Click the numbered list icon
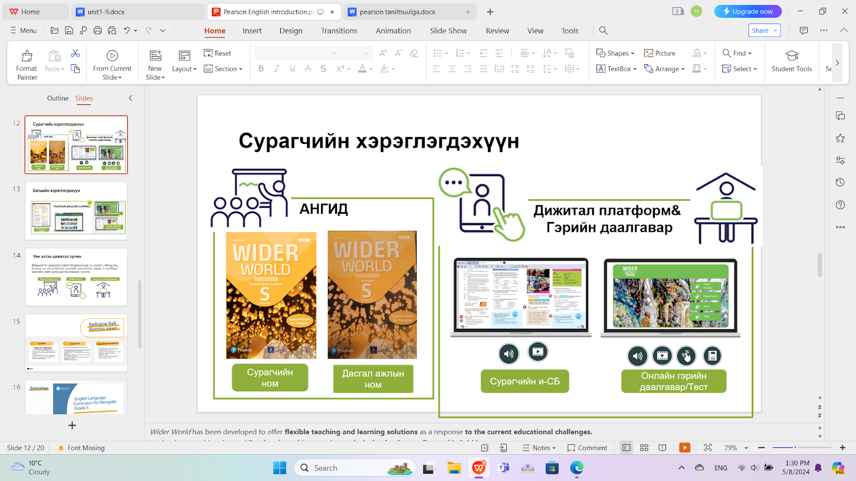 (x=460, y=53)
